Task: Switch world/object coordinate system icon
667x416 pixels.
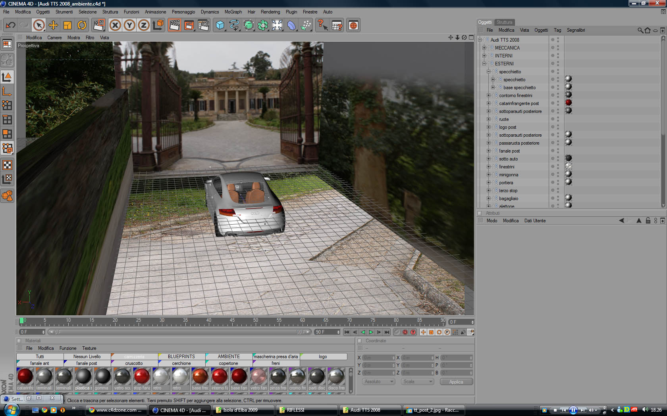Action: (x=158, y=25)
